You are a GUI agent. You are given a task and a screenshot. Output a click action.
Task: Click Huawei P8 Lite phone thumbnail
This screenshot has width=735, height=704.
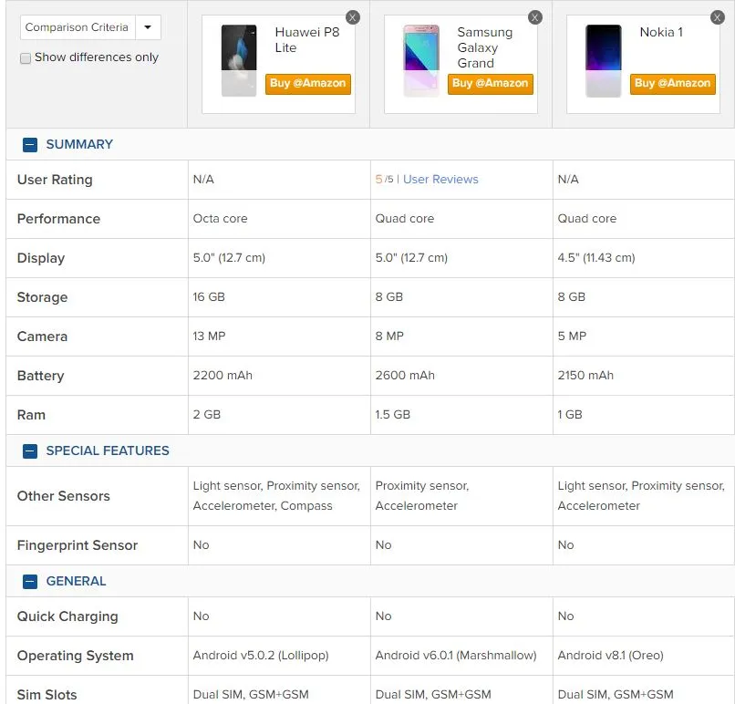[x=239, y=60]
